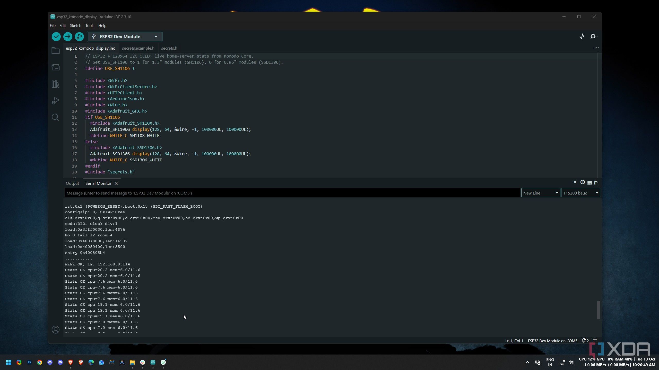Switch to the secrets.example.h tab

point(138,48)
